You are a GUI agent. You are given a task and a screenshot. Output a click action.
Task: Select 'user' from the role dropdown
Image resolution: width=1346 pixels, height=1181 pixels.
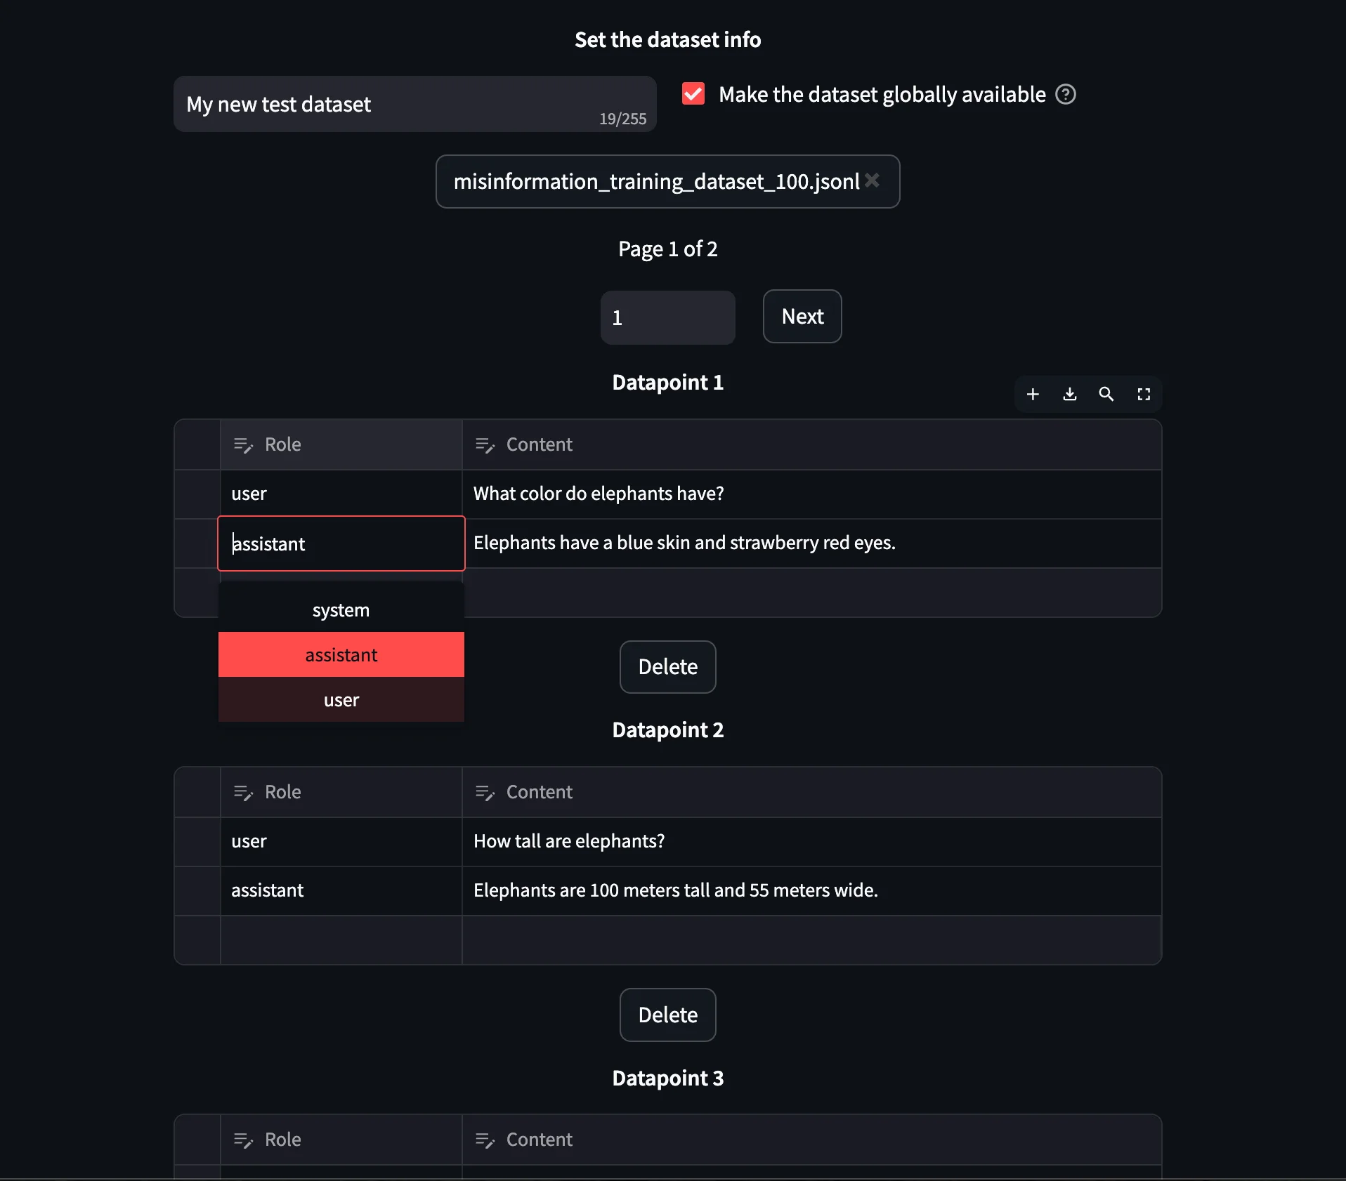click(x=340, y=699)
